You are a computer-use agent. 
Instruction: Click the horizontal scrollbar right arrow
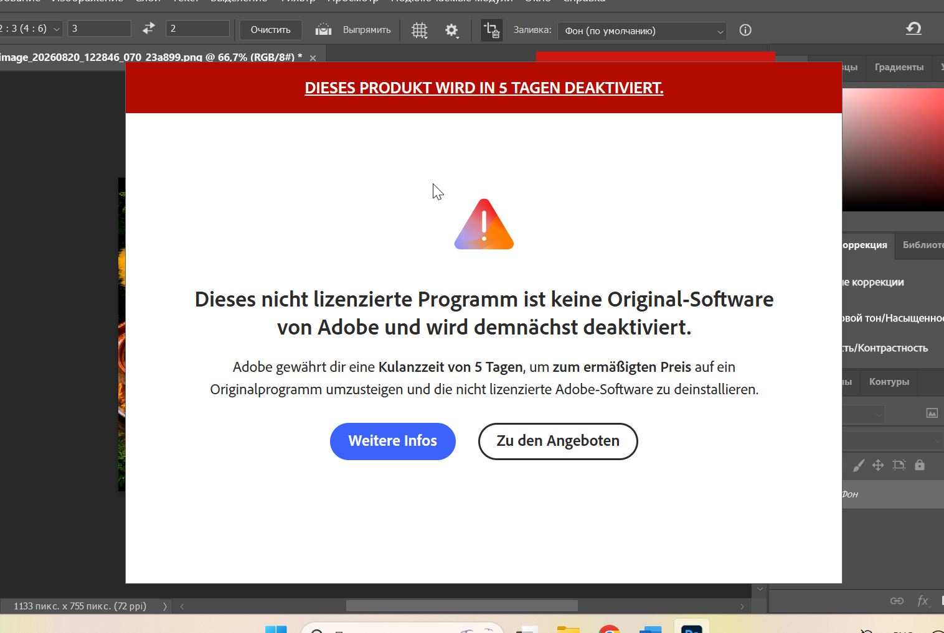point(742,606)
